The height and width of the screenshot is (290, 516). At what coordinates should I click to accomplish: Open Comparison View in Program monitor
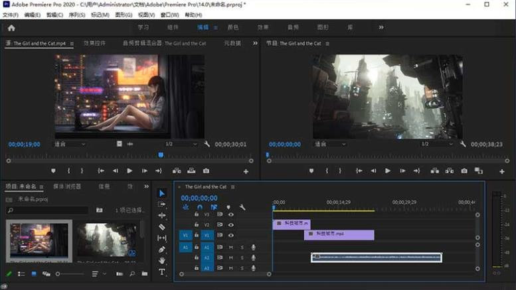(479, 171)
